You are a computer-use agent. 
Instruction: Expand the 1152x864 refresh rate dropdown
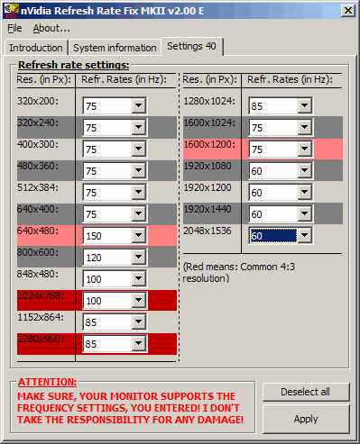[x=139, y=322]
